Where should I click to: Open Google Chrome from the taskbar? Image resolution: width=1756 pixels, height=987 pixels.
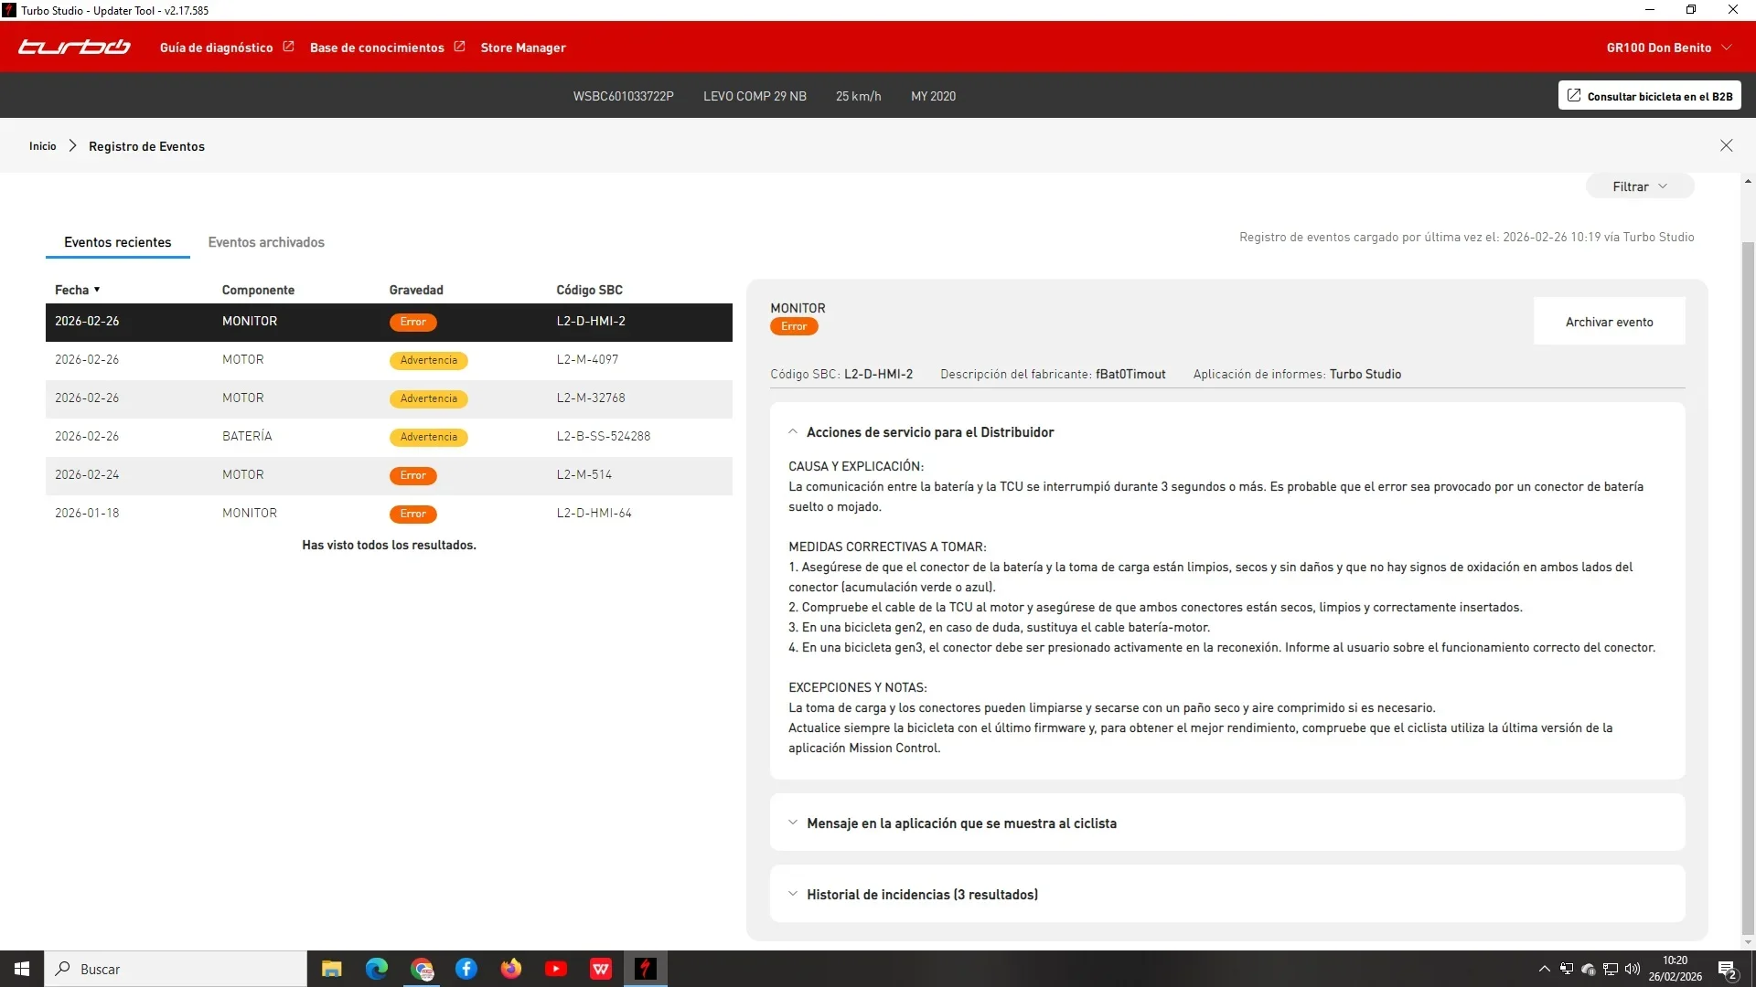click(x=422, y=969)
